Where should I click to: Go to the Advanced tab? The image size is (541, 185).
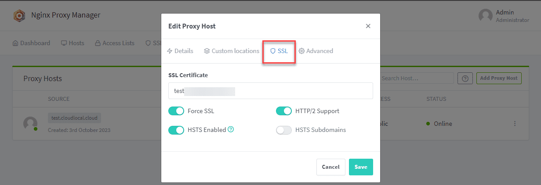pyautogui.click(x=316, y=51)
